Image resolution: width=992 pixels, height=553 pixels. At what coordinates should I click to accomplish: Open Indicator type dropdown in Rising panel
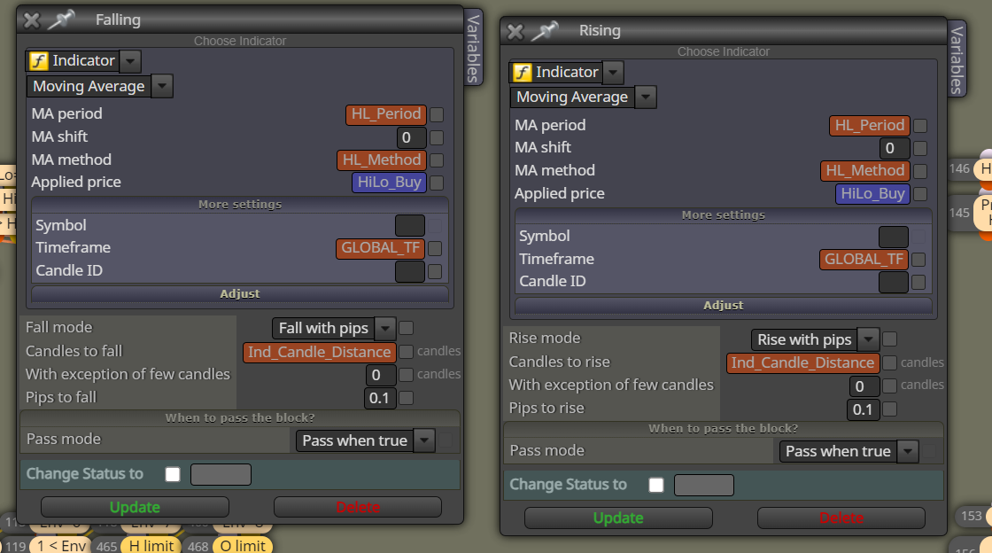point(613,72)
